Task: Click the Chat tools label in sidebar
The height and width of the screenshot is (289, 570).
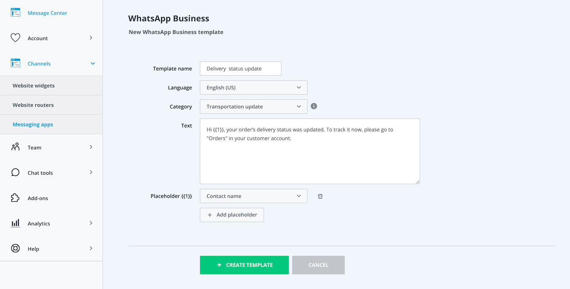Action: [x=40, y=173]
